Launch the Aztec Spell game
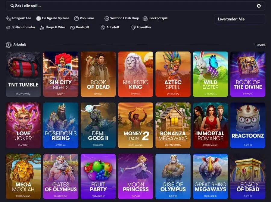271x202 pixels. 173,74
